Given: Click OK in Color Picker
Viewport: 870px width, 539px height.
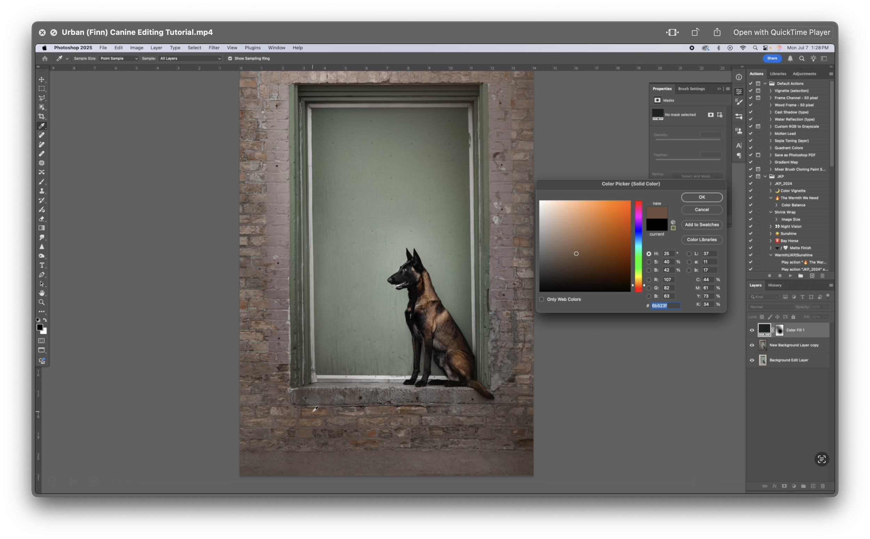Looking at the screenshot, I should [x=702, y=197].
